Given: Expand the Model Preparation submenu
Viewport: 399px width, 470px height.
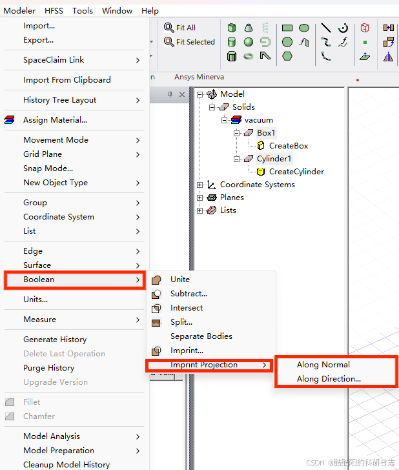Looking at the screenshot, I should [74, 451].
